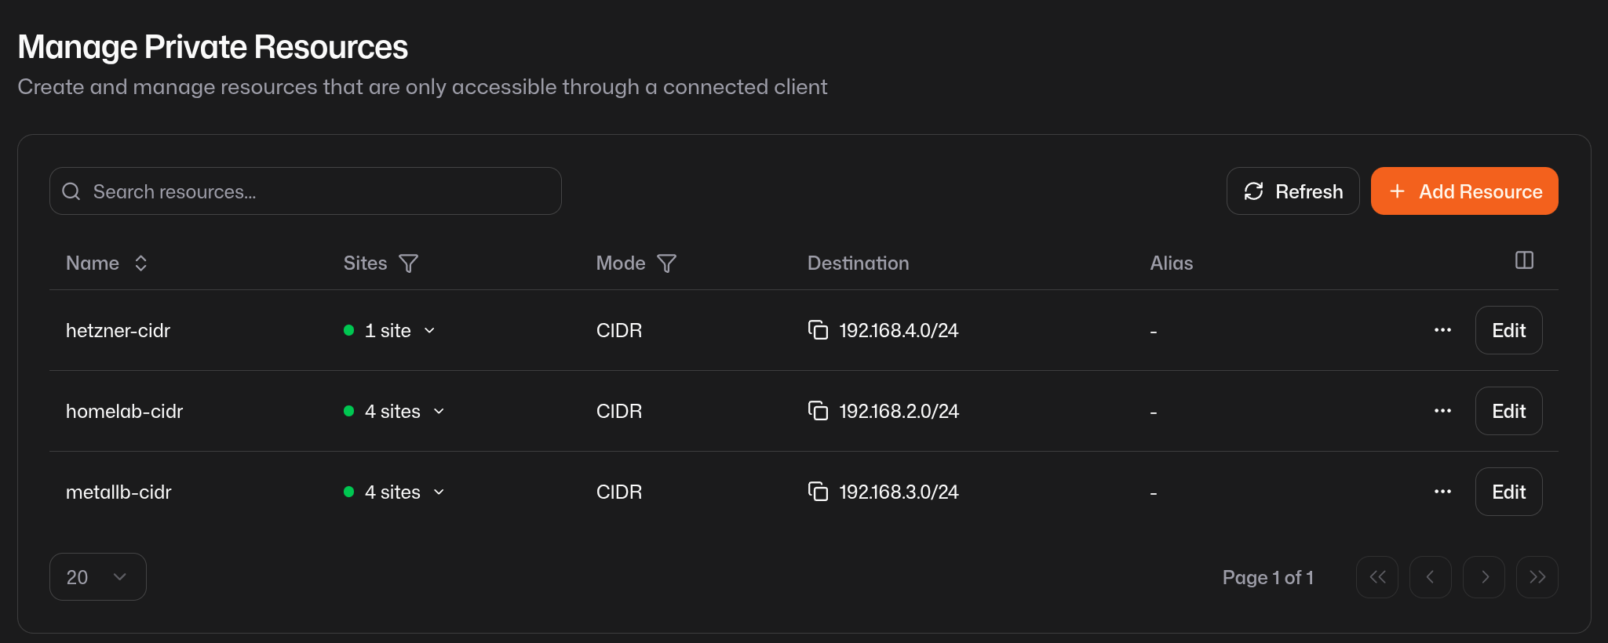Copy destination 192.168.4.0/24

pos(818,330)
